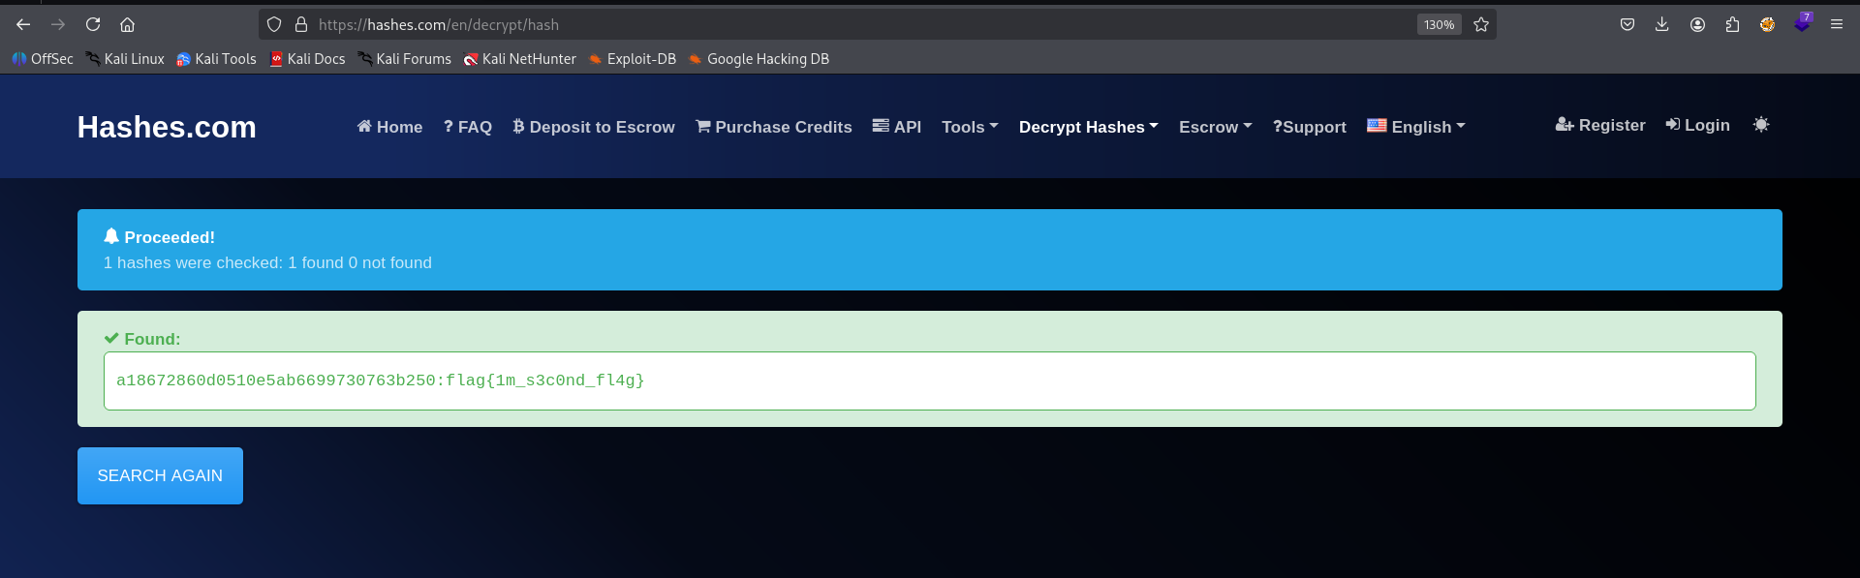Expand the Decrypt Hashes dropdown
The width and height of the screenshot is (1860, 578).
coord(1088,127)
